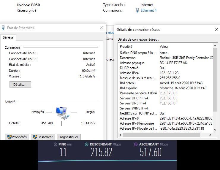Launch Diagnostiquer for the connection
Screen dimensions: 220x170
pos(68,137)
